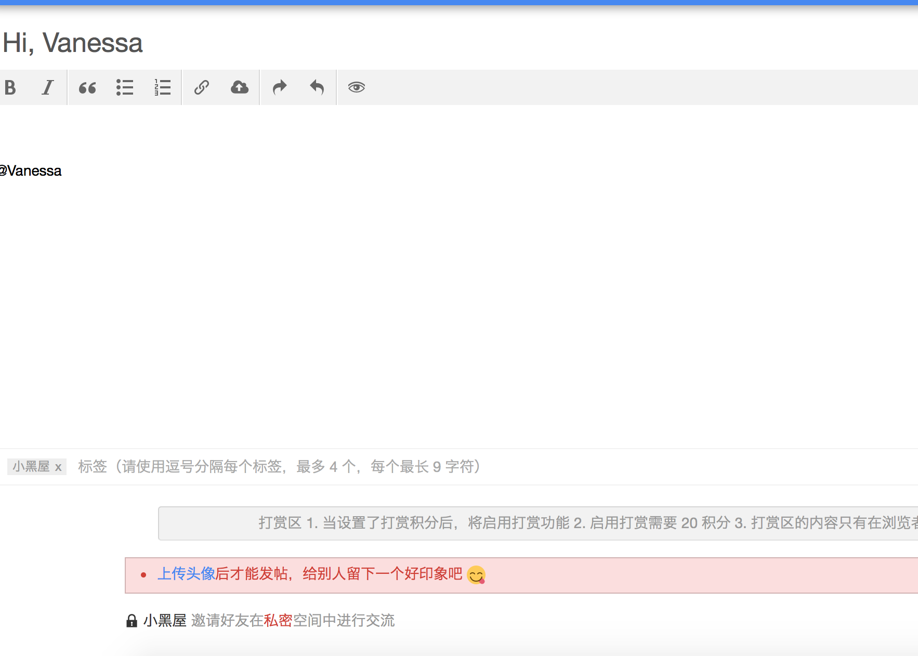The height and width of the screenshot is (656, 918).
Task: Click the smiley emoji in the red warning
Action: click(x=476, y=575)
